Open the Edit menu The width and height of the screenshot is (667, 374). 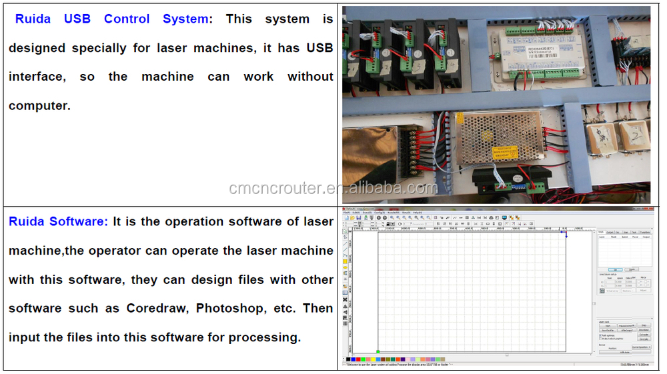(x=356, y=213)
